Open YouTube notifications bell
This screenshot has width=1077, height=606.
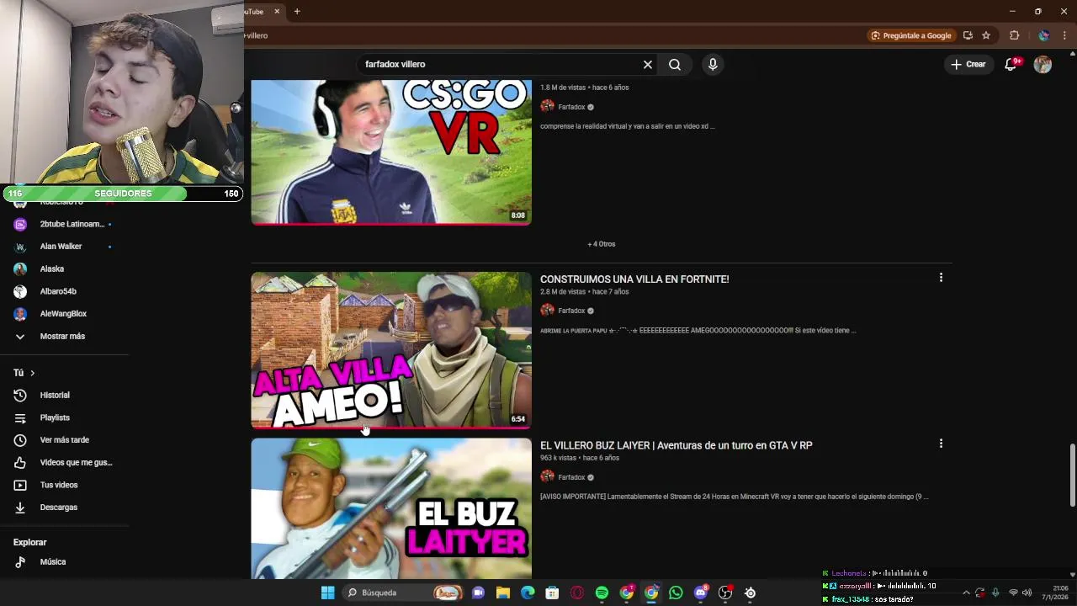tap(1011, 64)
